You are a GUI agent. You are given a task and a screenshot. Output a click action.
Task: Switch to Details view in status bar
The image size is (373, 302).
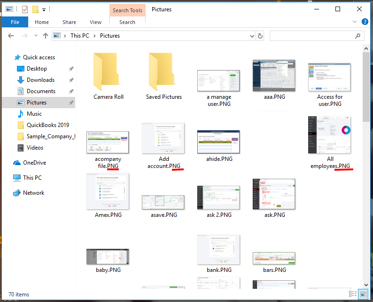point(352,294)
